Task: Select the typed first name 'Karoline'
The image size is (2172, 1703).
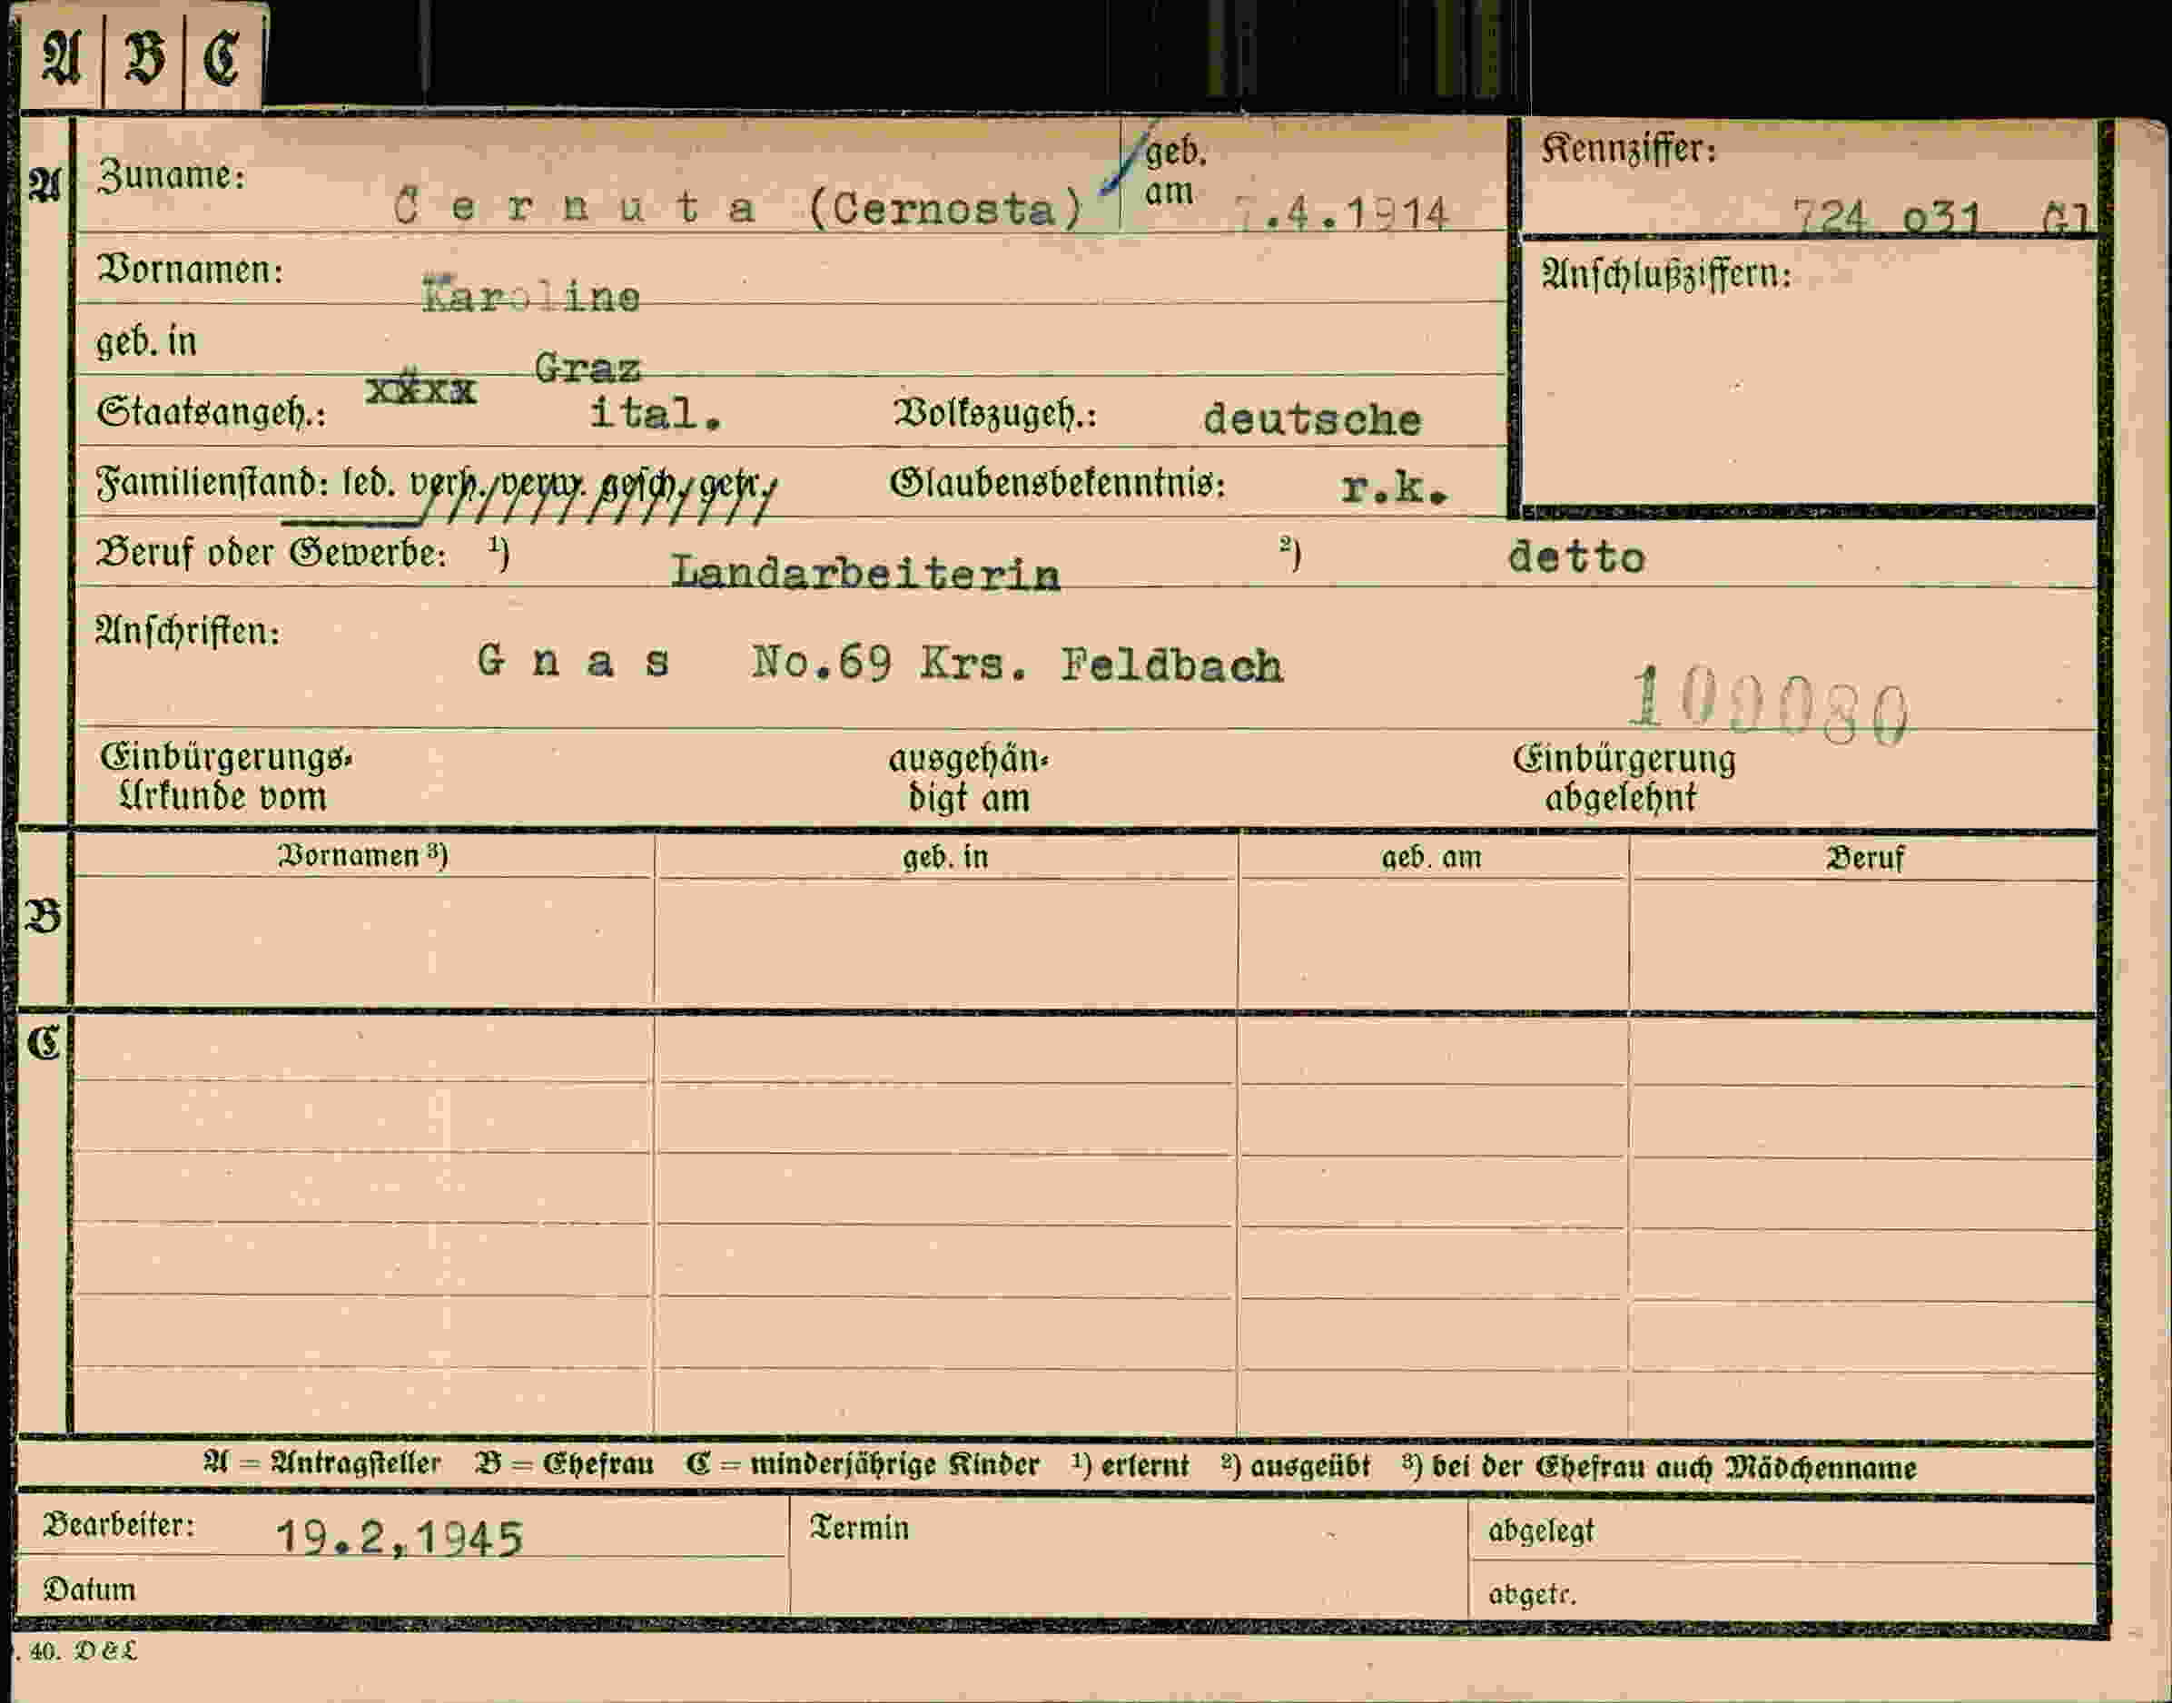Action: [x=530, y=295]
